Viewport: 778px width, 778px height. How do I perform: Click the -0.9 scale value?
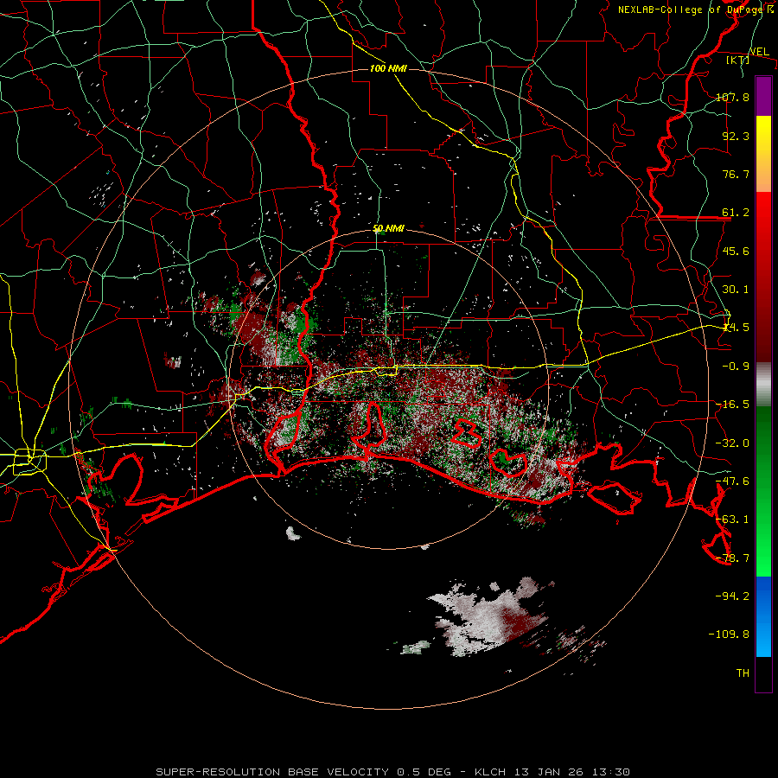click(736, 367)
